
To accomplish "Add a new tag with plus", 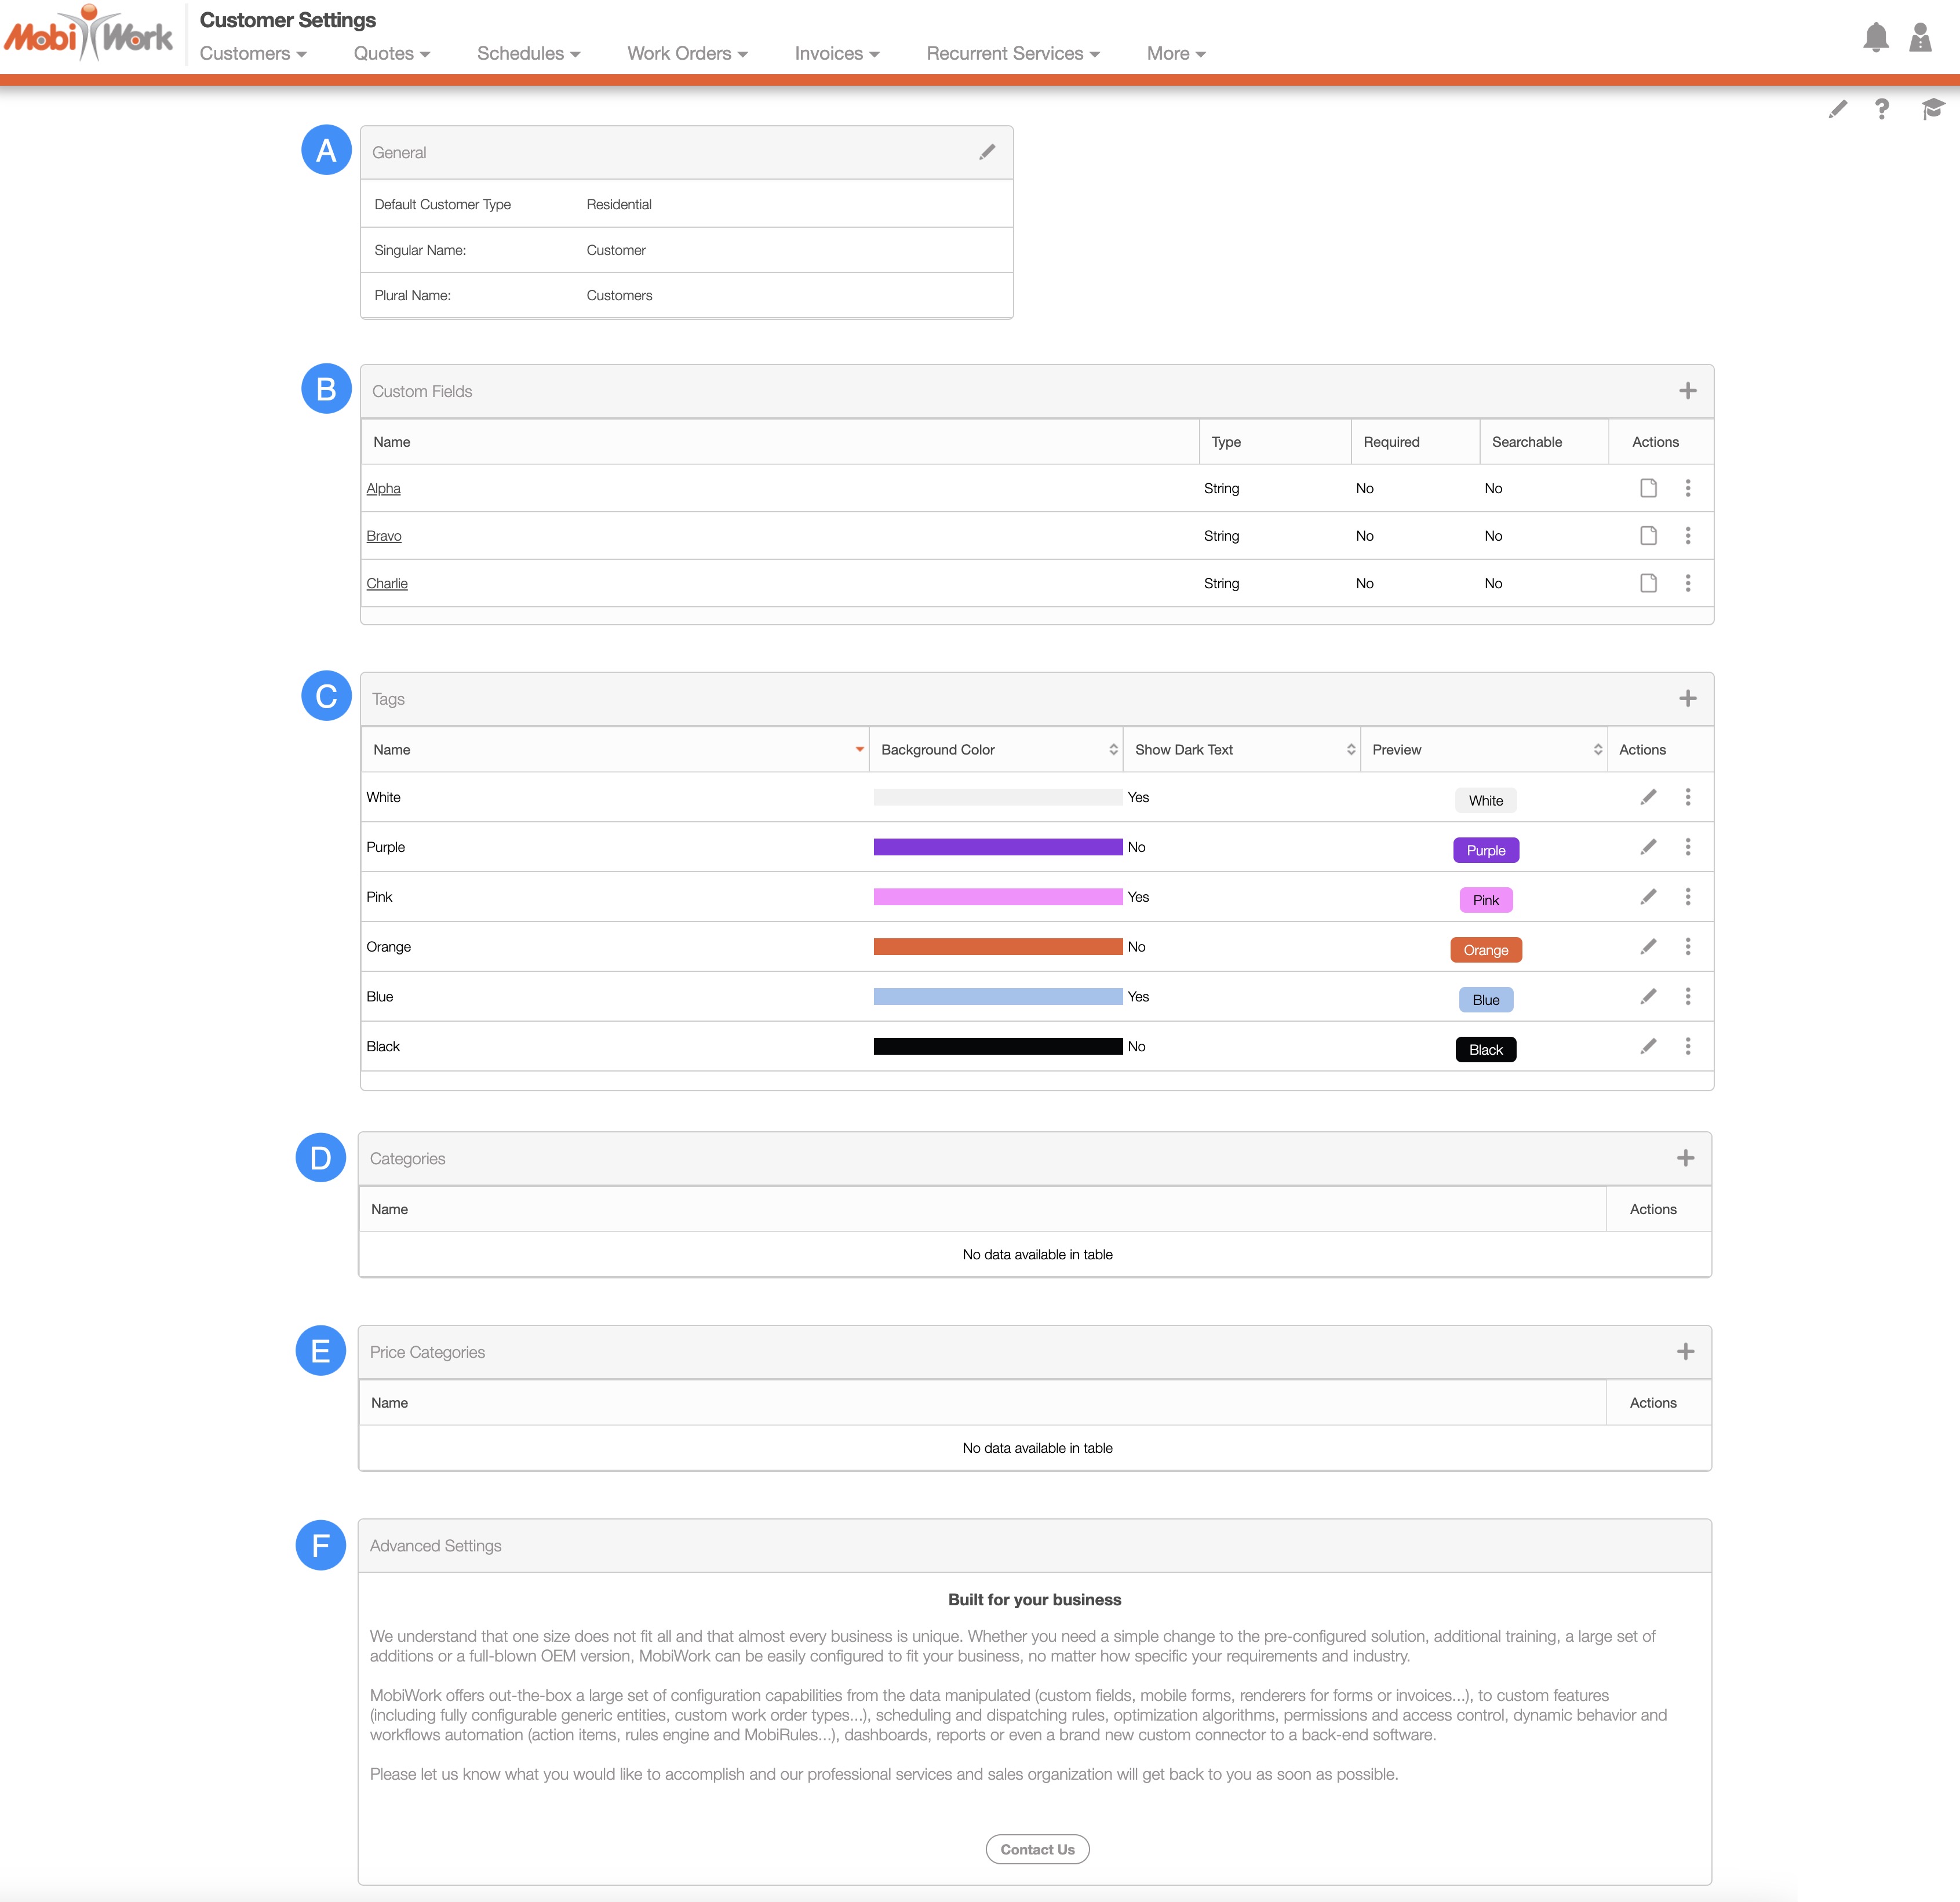I will pos(1687,699).
